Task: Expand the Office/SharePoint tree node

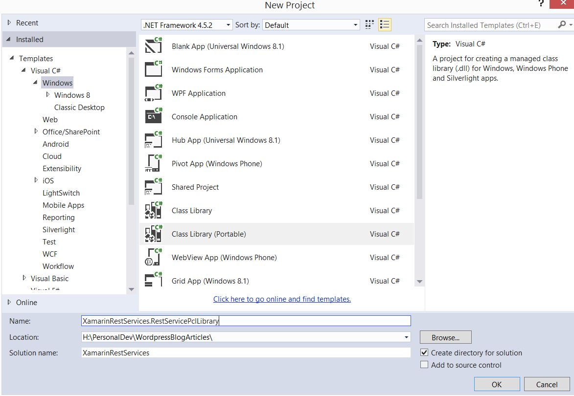Action: (x=36, y=132)
